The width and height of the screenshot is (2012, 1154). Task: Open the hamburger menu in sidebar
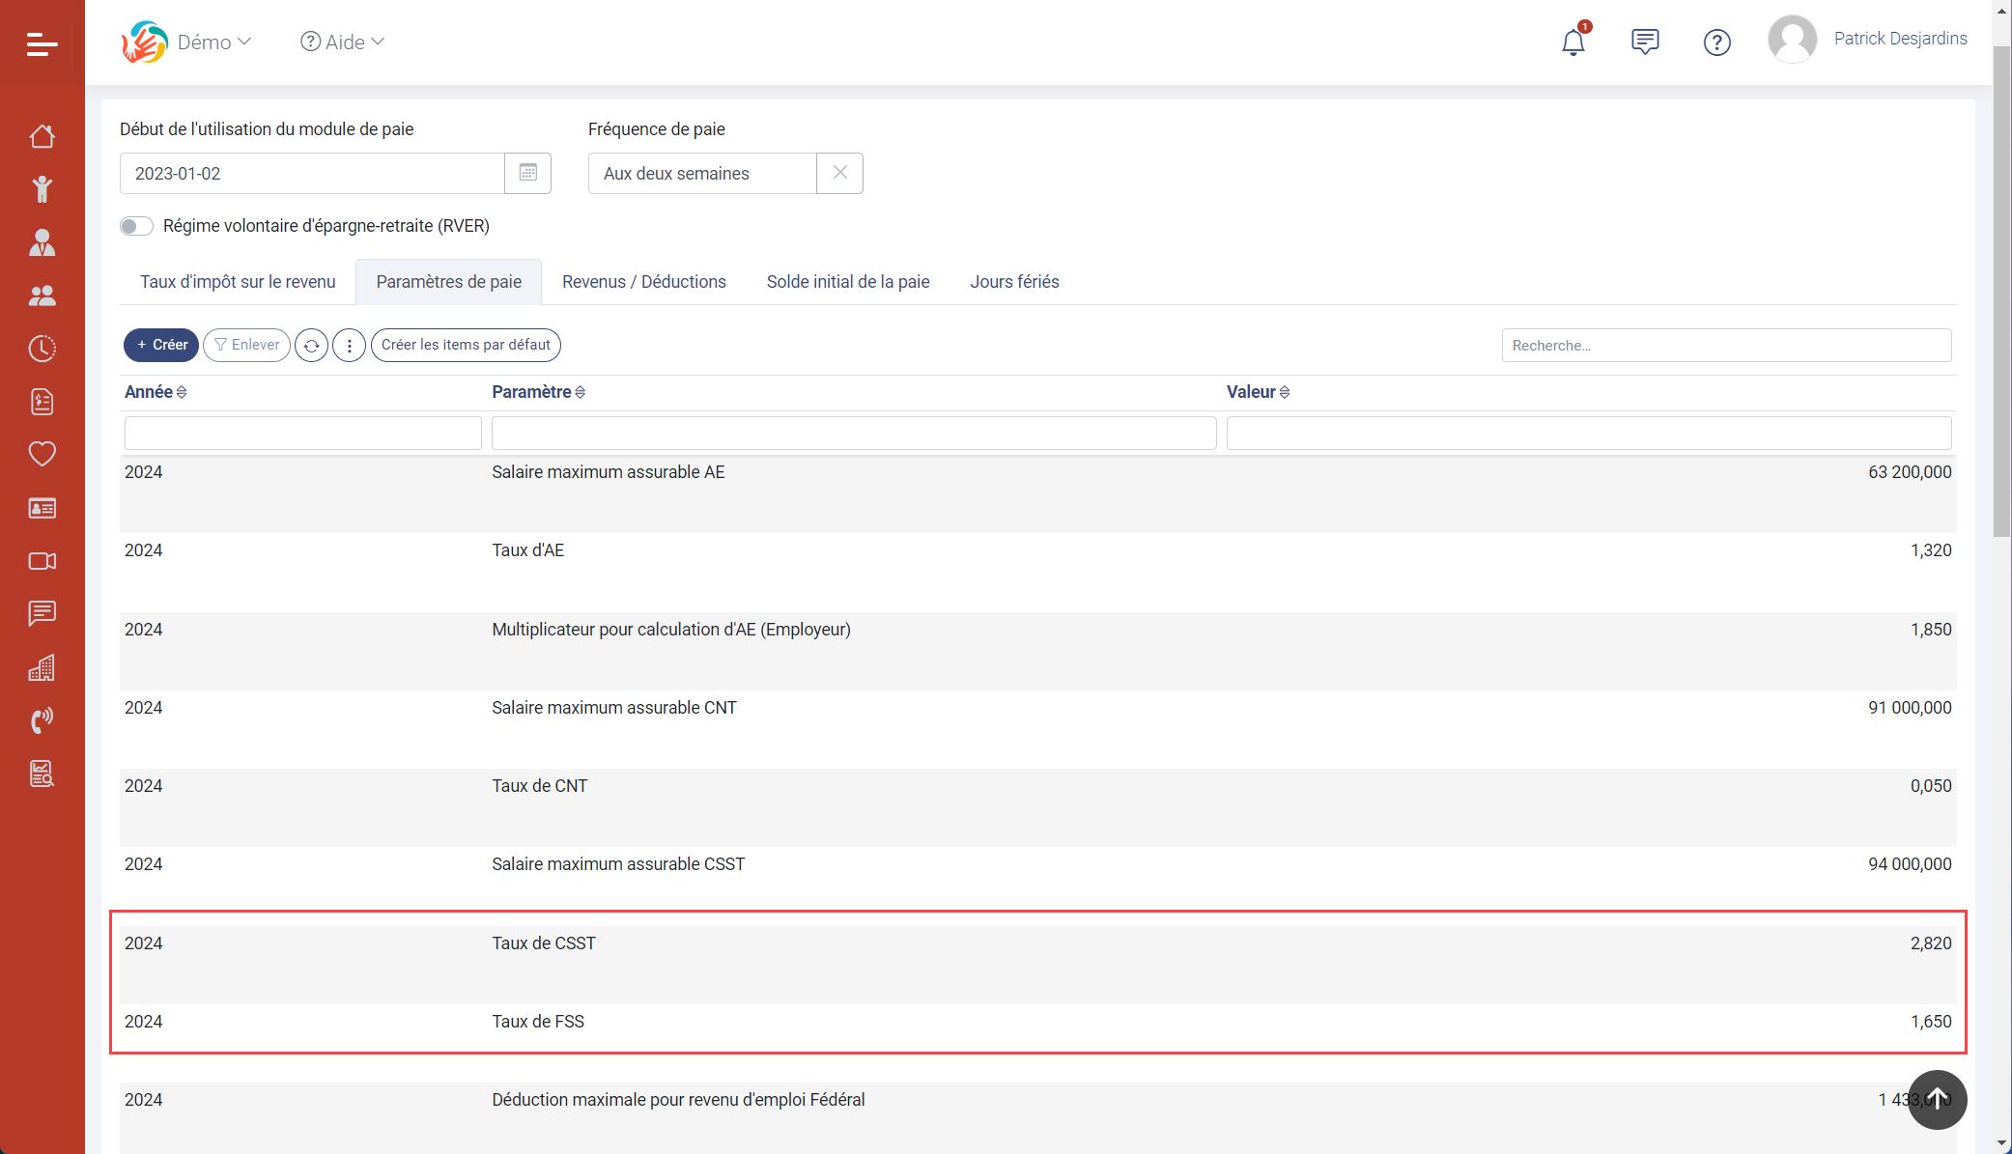pos(42,43)
